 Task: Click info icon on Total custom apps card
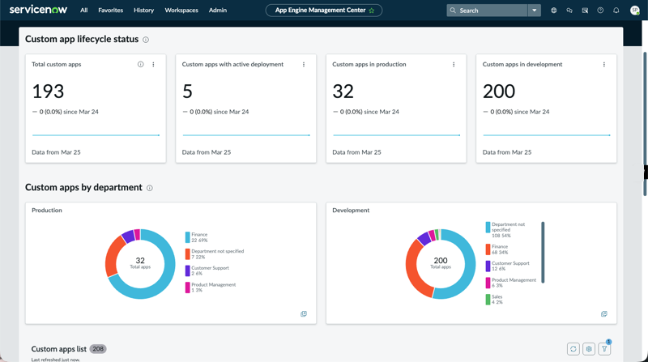(x=140, y=65)
